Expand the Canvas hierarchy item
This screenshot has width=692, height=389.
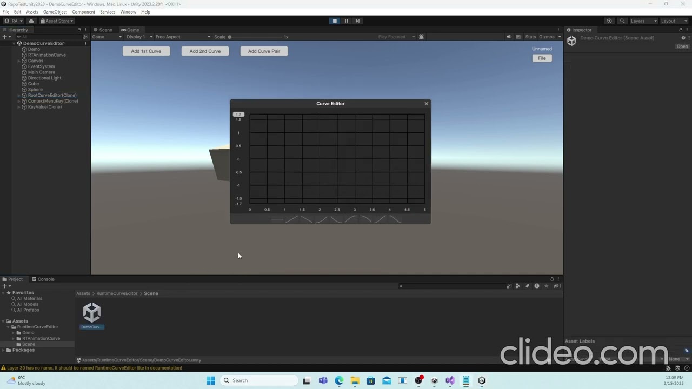18,61
